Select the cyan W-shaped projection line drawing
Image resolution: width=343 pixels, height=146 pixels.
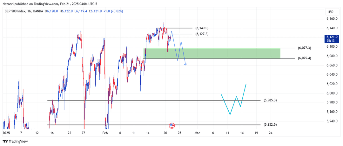(234, 100)
